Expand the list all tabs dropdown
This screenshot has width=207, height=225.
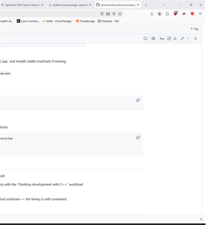tap(163, 5)
